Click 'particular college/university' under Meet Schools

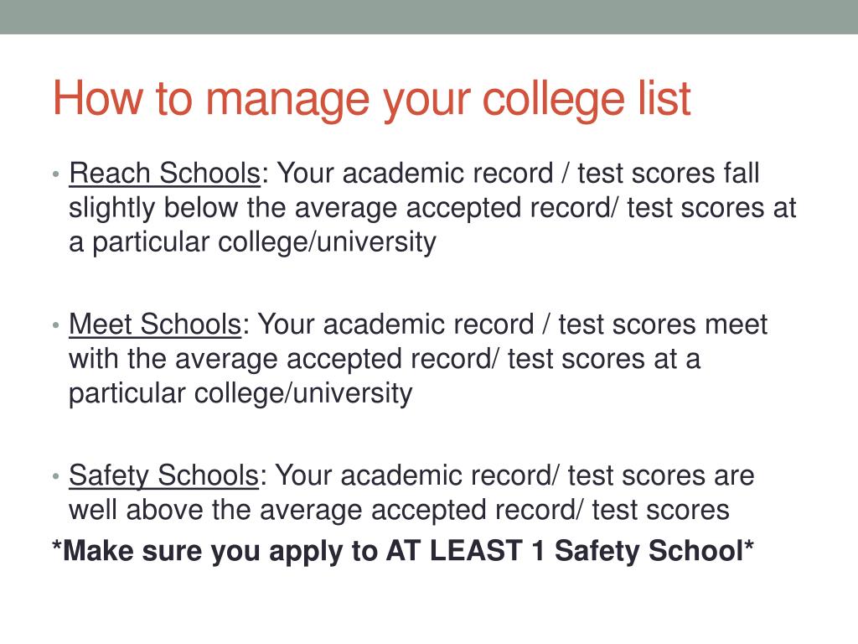pyautogui.click(x=240, y=394)
